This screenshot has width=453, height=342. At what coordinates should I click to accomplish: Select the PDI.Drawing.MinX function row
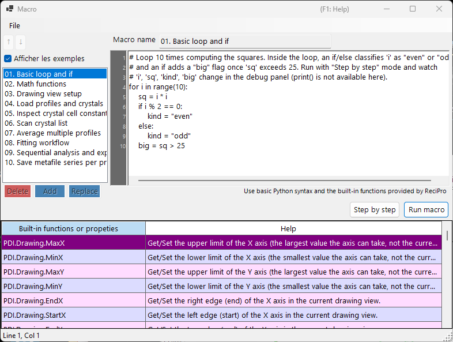point(221,257)
